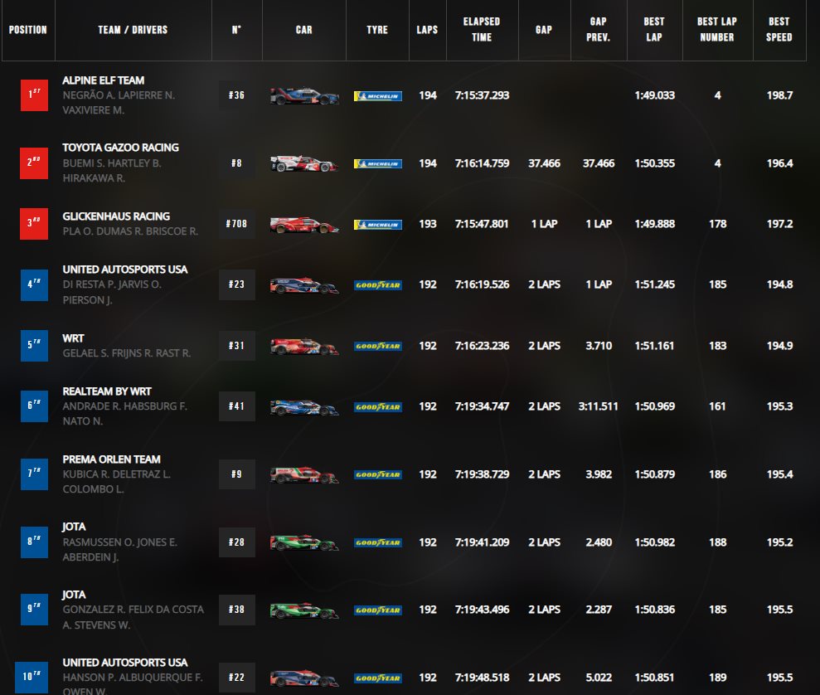
Task: Select drivers PLA O. DUMAS R. BRISCOE R.
Action: pos(130,231)
